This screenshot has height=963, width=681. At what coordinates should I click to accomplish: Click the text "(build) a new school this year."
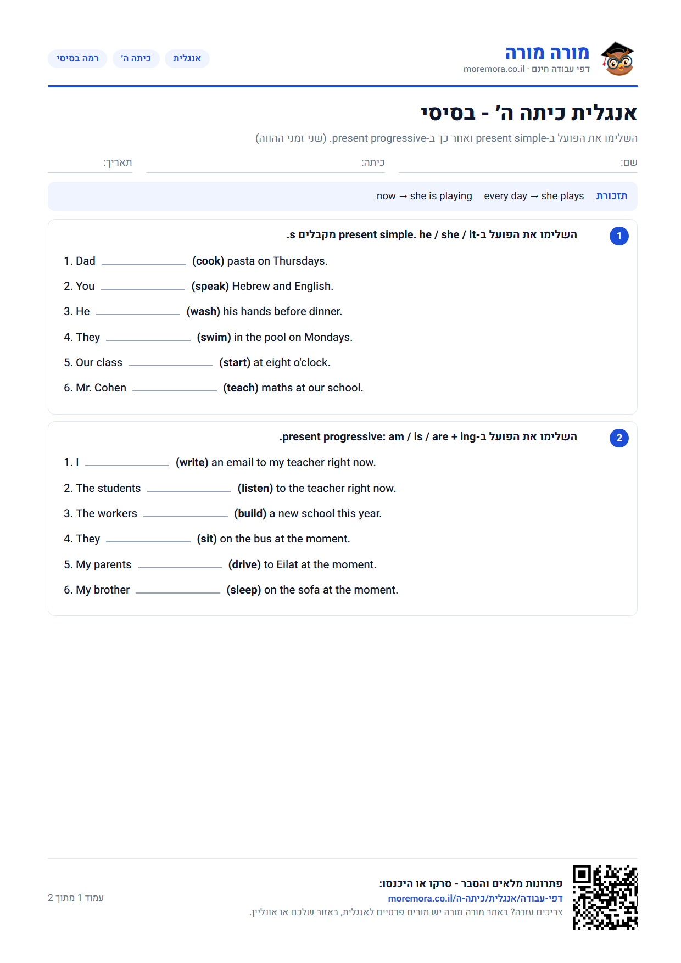coord(308,514)
